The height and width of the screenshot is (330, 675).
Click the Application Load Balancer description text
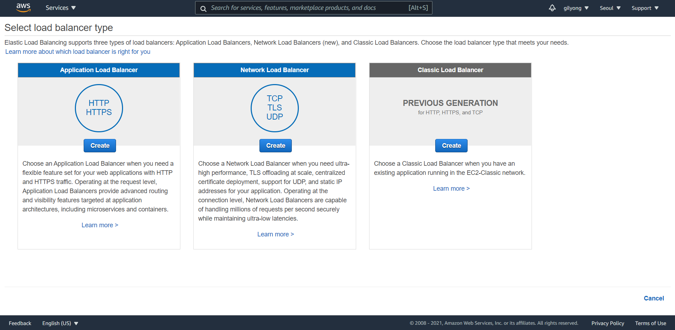98,186
